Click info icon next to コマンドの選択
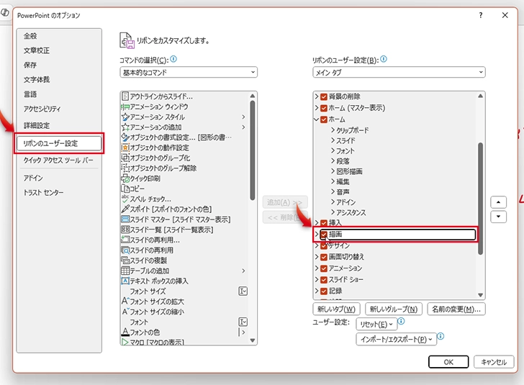Image resolution: width=524 pixels, height=385 pixels. (x=173, y=59)
